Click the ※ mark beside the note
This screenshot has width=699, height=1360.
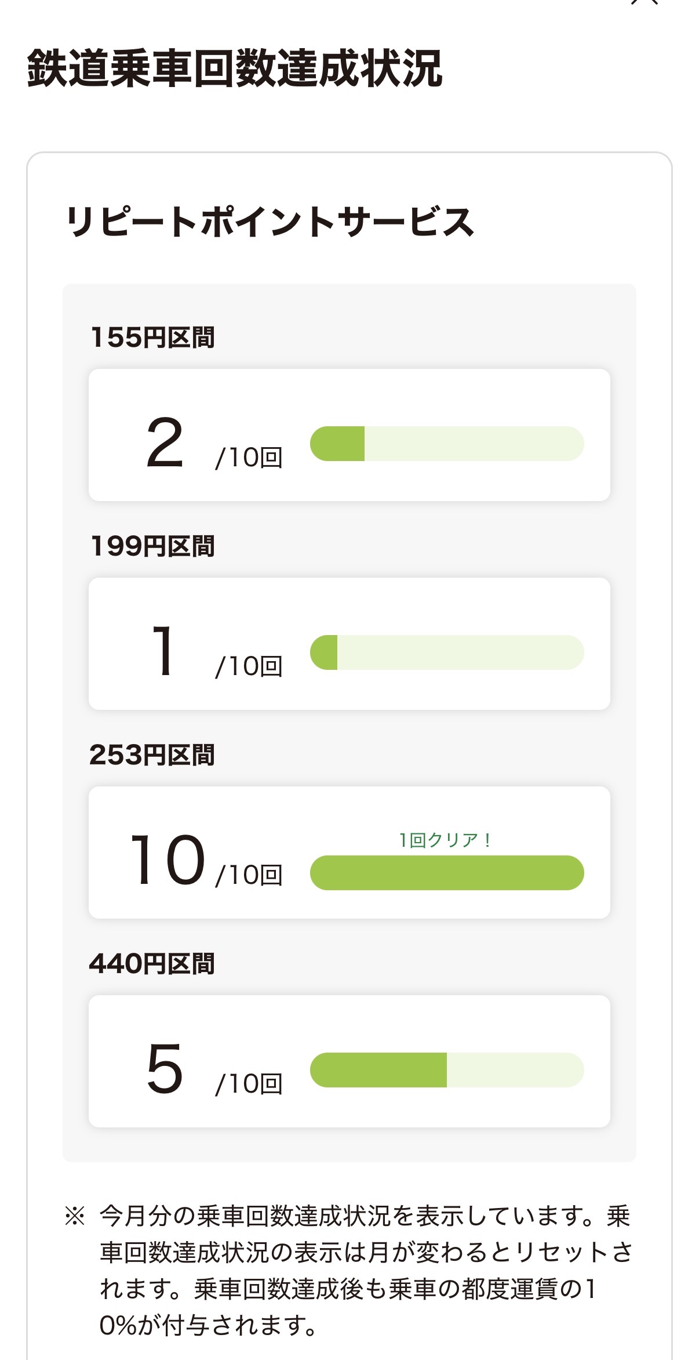[x=75, y=1216]
